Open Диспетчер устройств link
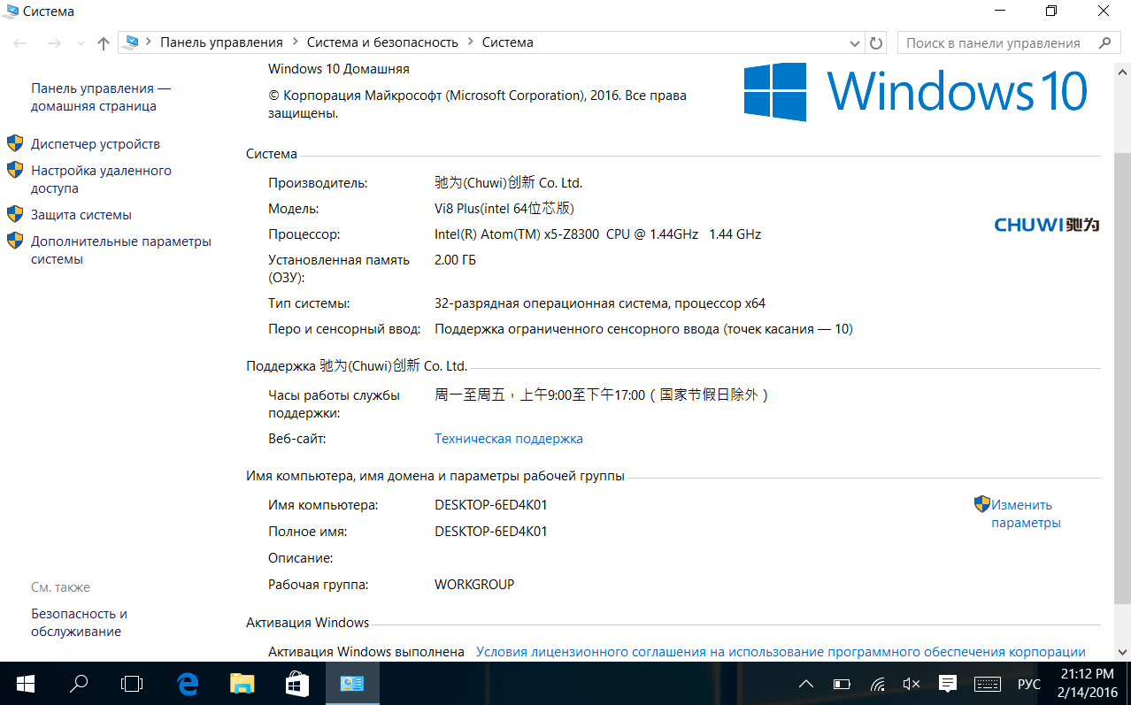Screen dimensions: 1131x705 [96, 144]
